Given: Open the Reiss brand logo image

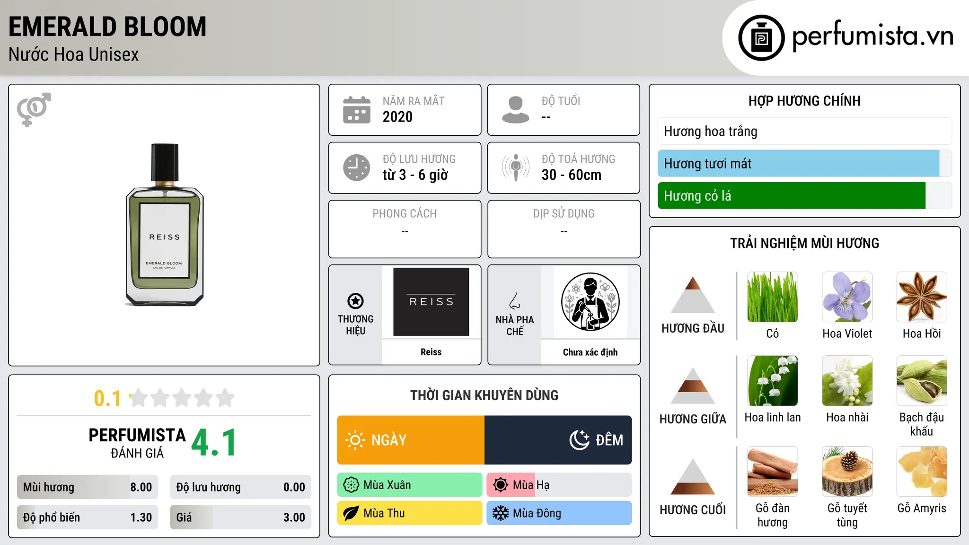Looking at the screenshot, I should click(431, 302).
